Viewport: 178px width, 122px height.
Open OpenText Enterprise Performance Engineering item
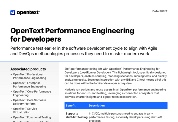click(29, 85)
